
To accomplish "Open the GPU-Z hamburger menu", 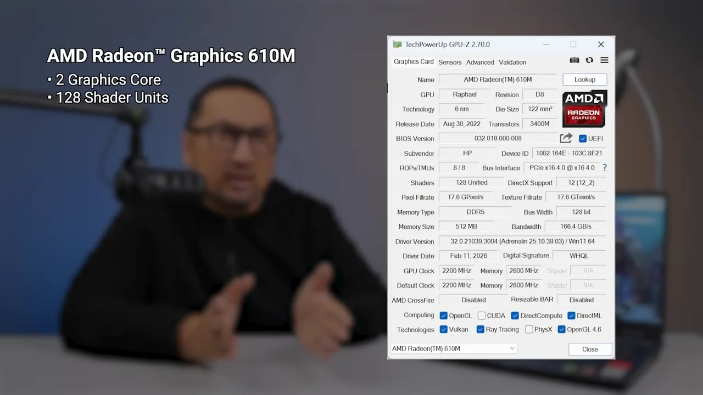I will coord(604,60).
